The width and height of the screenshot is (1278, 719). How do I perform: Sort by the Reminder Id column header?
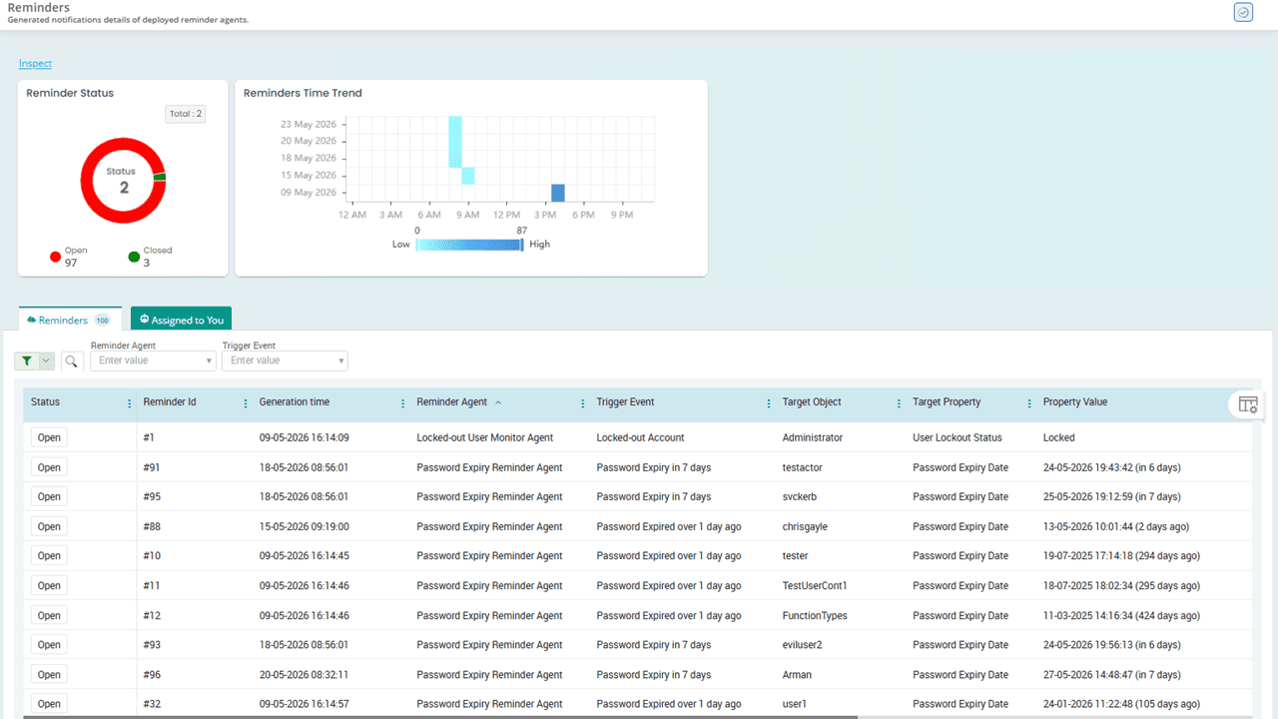pyautogui.click(x=170, y=402)
